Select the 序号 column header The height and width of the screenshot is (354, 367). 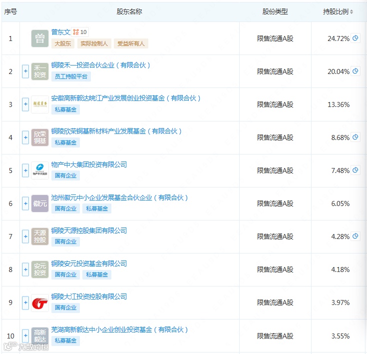(x=10, y=11)
